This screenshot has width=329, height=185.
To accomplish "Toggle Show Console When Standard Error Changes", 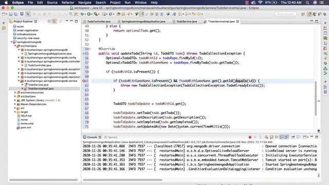I will coord(287,137).
